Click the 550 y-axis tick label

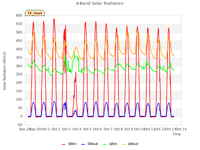tap(19, 24)
